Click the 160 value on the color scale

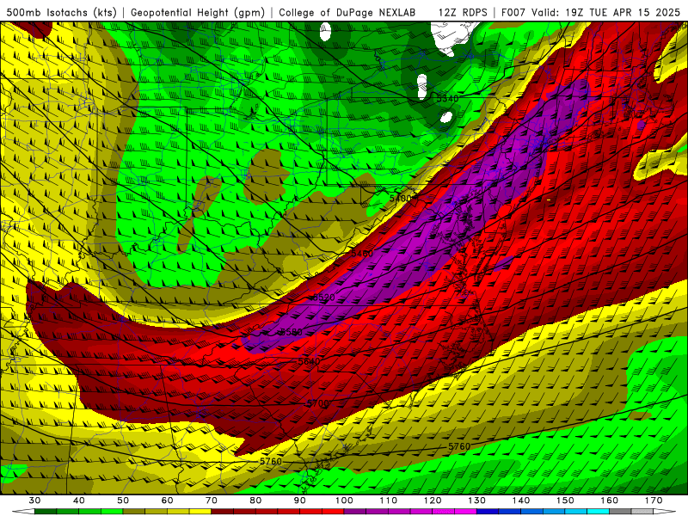click(610, 501)
